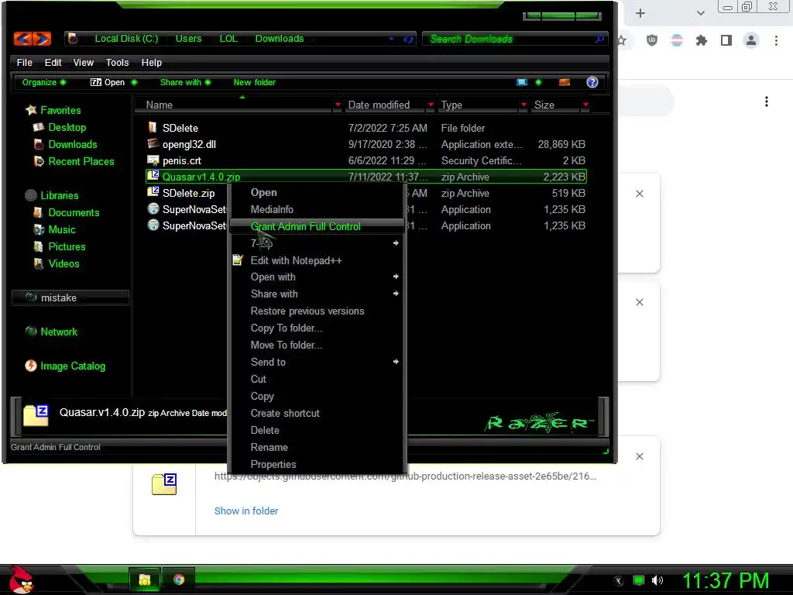Select the SDelete.zip archive
Viewport: 793px width, 595px height.
pos(187,193)
